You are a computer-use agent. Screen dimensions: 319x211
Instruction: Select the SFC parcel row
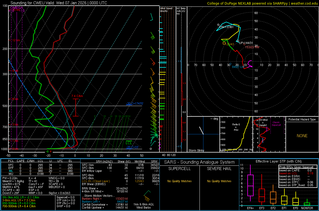click(41, 165)
